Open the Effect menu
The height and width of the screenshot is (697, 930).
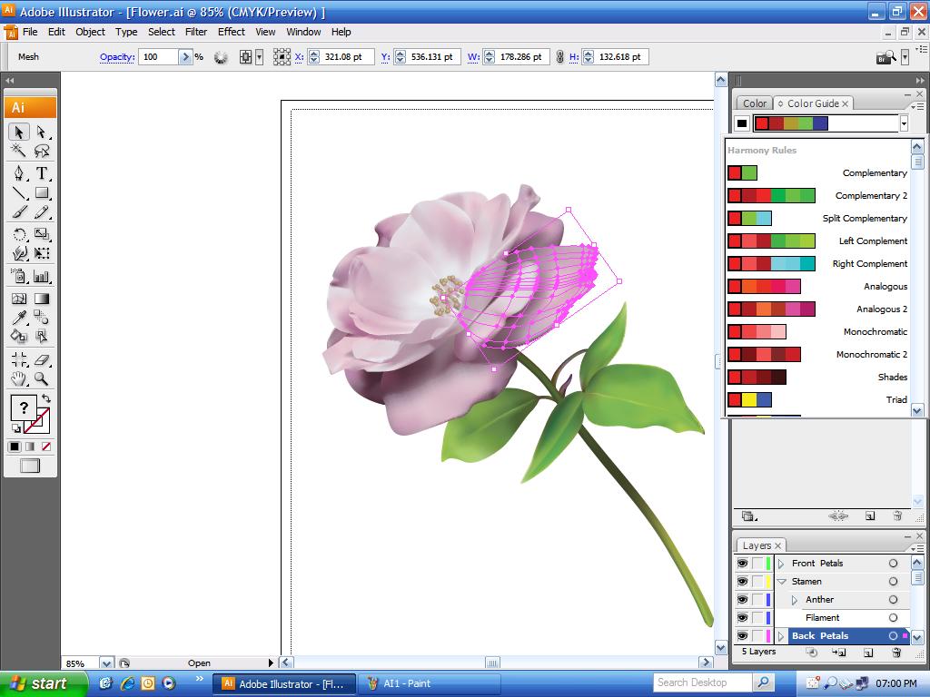pos(232,32)
